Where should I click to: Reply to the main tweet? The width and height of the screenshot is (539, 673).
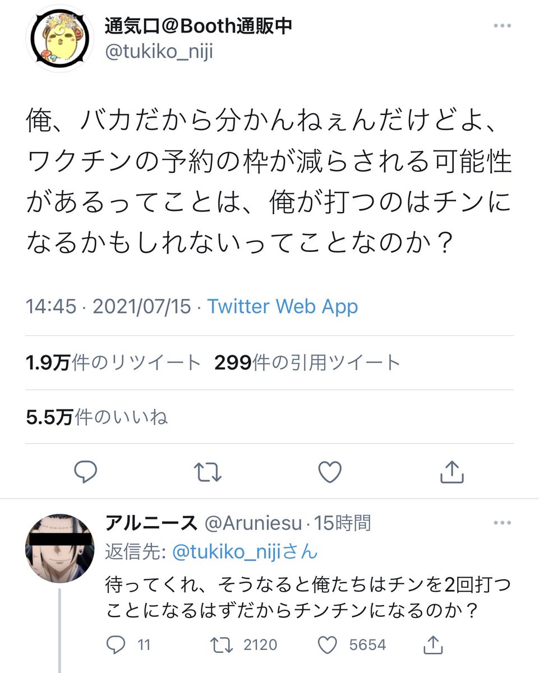(x=86, y=472)
